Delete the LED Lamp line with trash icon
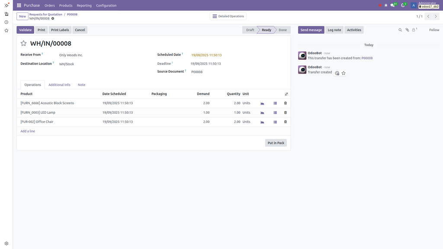The width and height of the screenshot is (443, 249). (x=285, y=112)
